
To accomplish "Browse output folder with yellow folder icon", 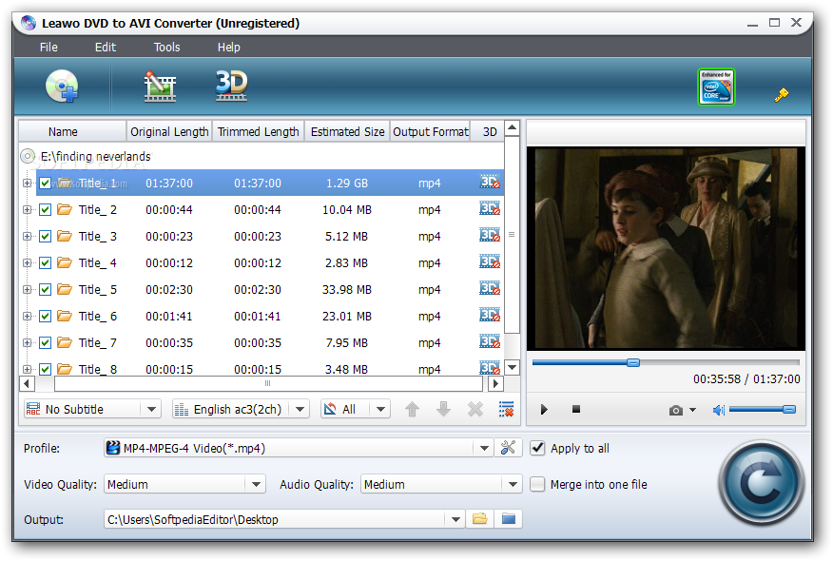I will (x=479, y=519).
